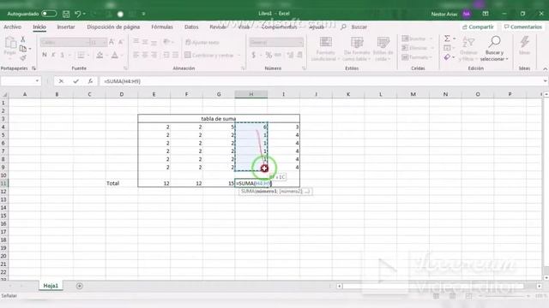
Task: Switch to the Insertar tab
Action: [x=66, y=27]
